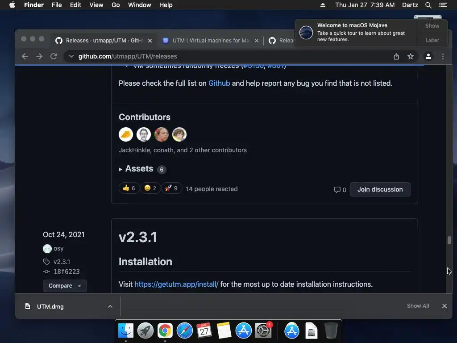Click Later on Mojave welcome notification

[432, 40]
